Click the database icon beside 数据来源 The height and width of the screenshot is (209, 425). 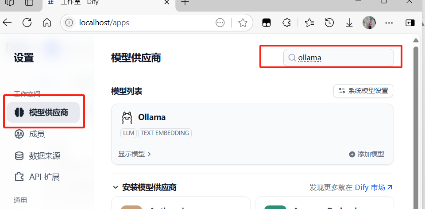tap(19, 156)
